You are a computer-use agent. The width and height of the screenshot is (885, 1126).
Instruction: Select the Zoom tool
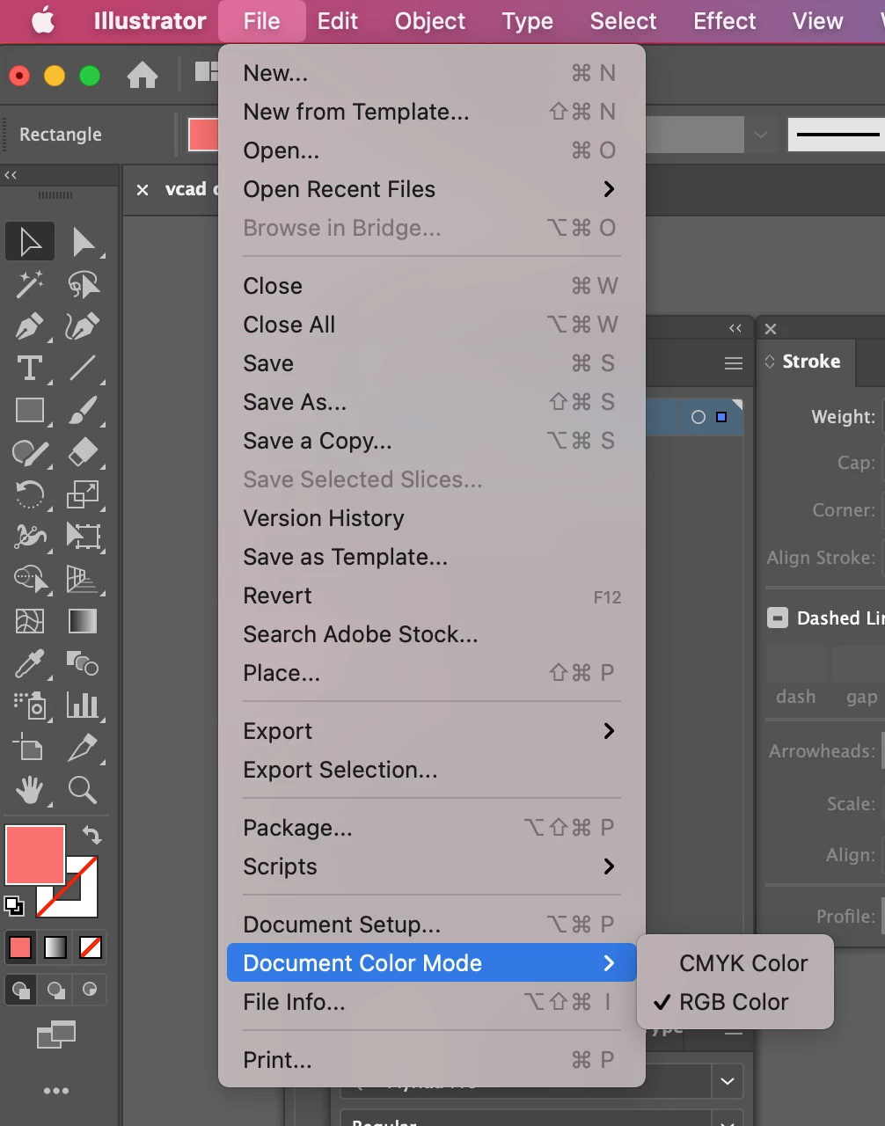84,790
